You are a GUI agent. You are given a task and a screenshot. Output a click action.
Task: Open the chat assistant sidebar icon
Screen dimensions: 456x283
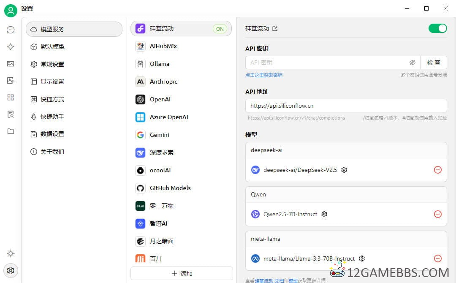(x=11, y=30)
